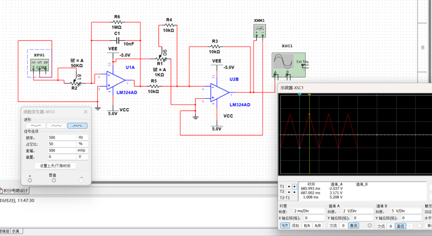This screenshot has height=236, width=432.
Task: Click the amplitude value field in function generator
Action: pyautogui.click(x=62, y=150)
